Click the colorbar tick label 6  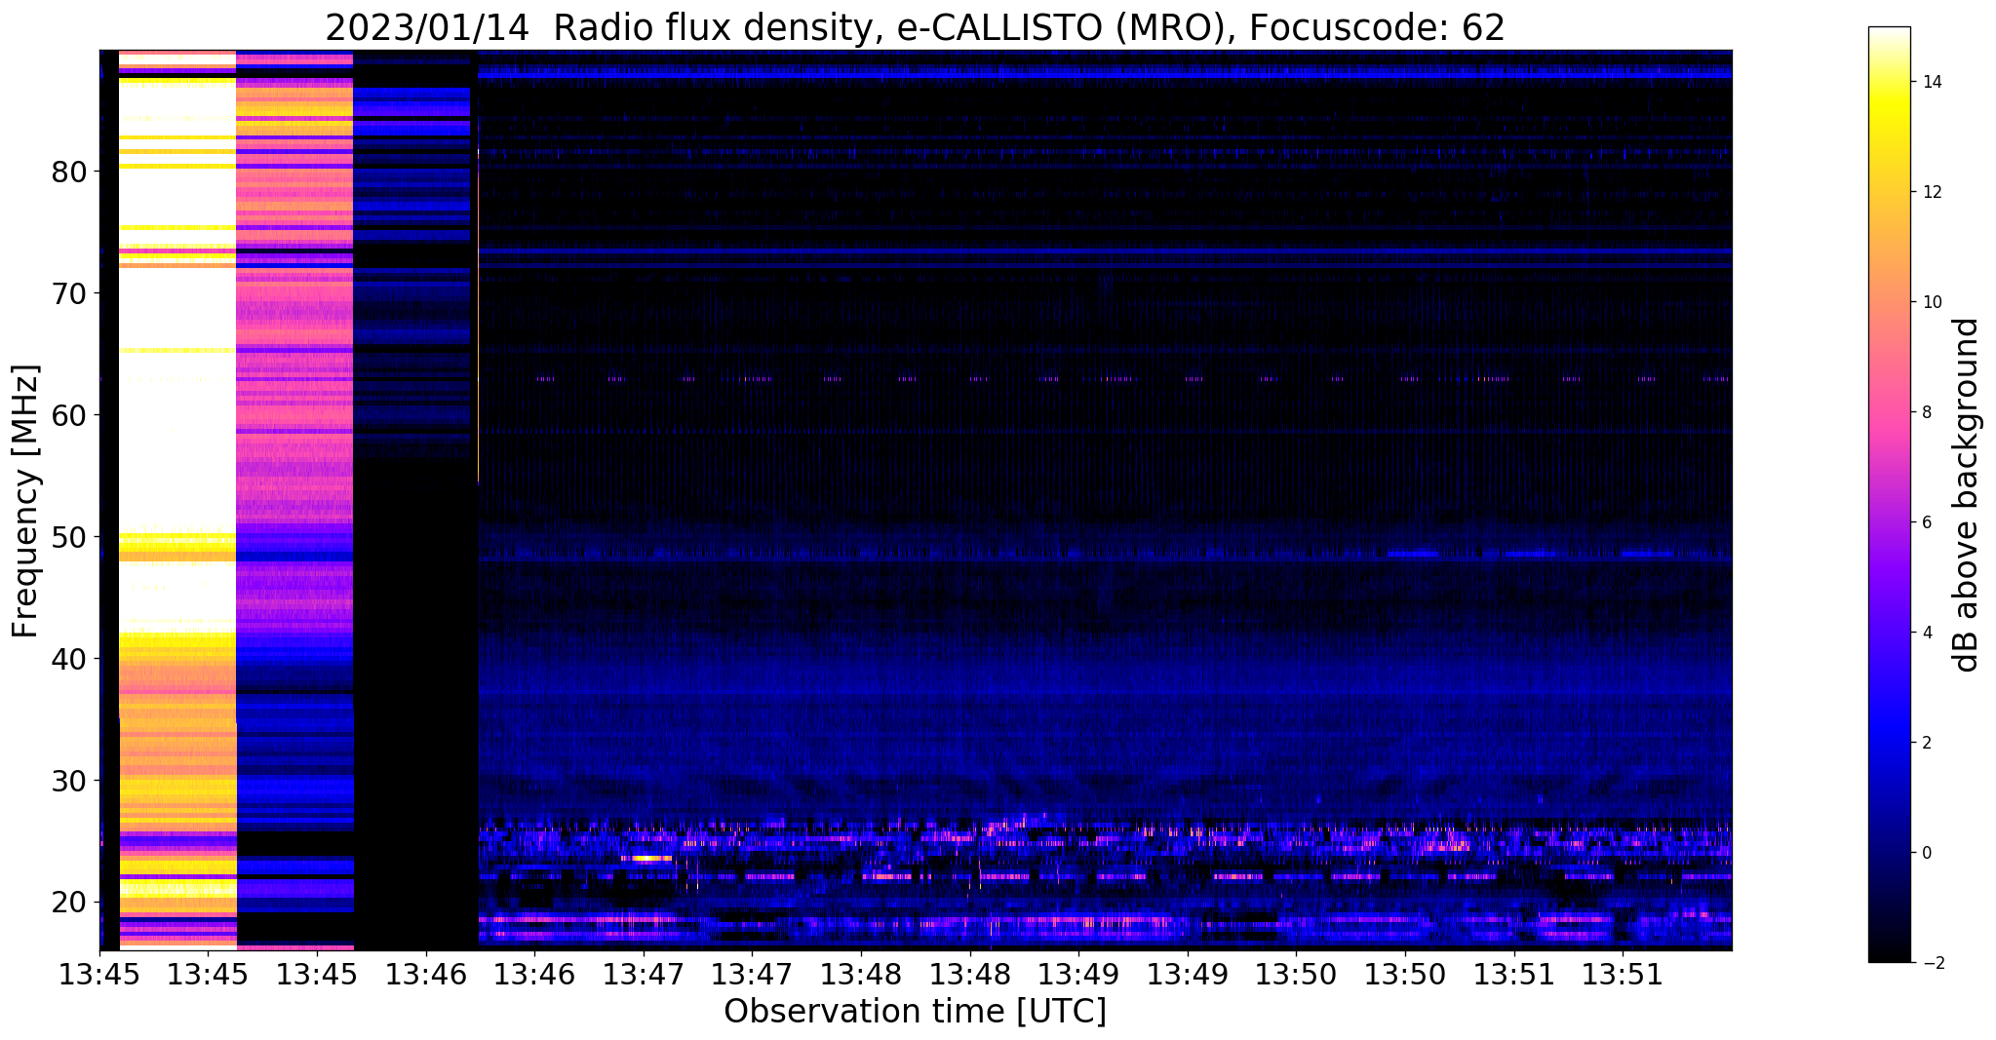click(1927, 522)
